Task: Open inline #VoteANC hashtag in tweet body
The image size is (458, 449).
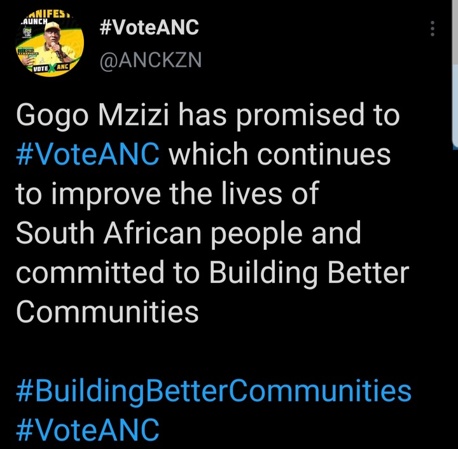Action: (x=88, y=153)
